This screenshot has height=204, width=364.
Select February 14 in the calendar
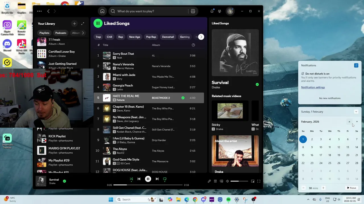356,147
